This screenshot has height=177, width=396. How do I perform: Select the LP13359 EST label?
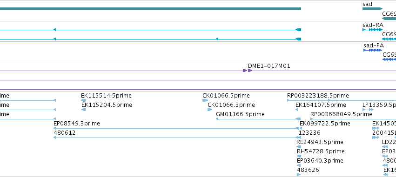tap(379, 105)
